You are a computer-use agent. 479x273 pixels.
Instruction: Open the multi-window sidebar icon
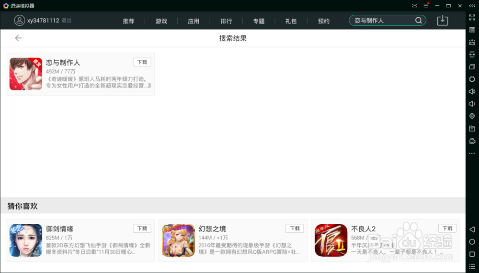(472, 67)
